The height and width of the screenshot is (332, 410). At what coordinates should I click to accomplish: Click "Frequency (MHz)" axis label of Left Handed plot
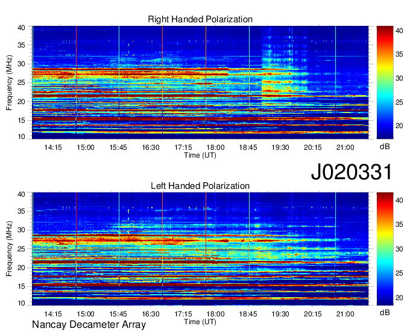[x=9, y=249]
